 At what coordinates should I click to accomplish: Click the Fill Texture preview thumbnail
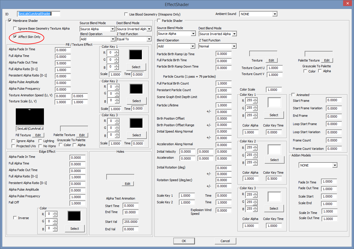click(30, 116)
